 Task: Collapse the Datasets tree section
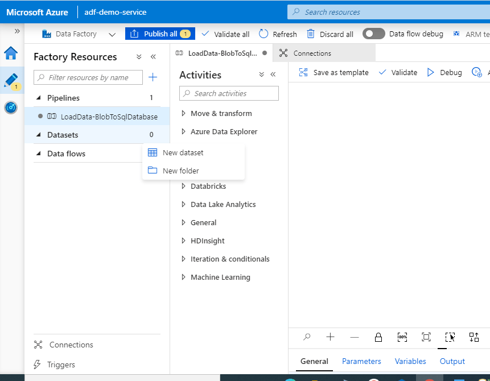[x=39, y=135]
